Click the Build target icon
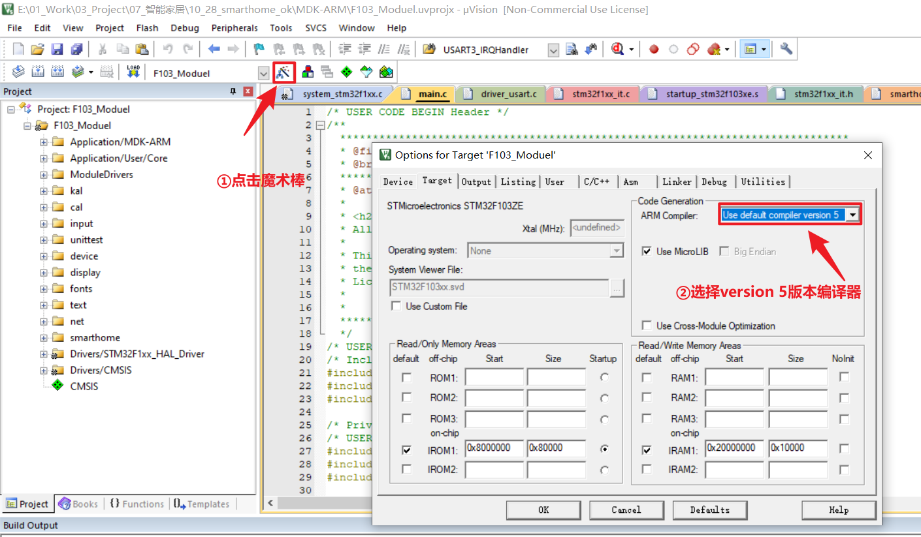This screenshot has width=921, height=537. (38, 72)
